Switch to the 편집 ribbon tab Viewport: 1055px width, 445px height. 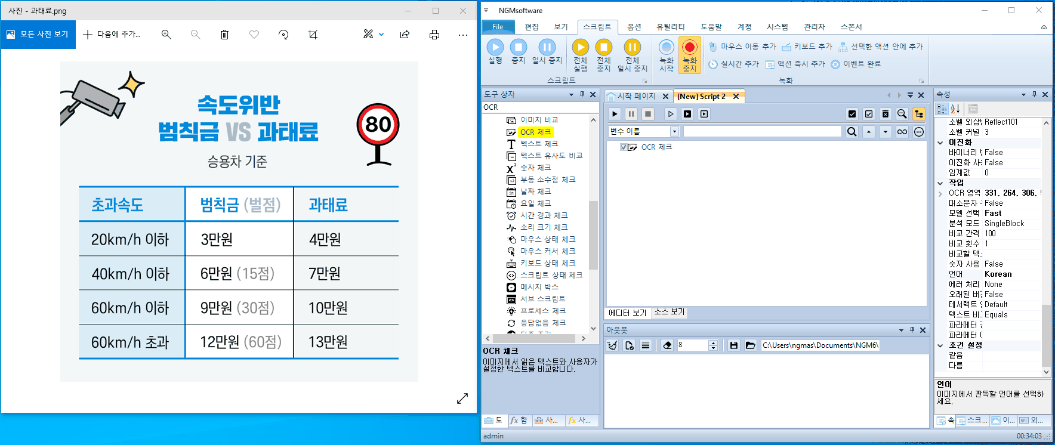pyautogui.click(x=531, y=27)
